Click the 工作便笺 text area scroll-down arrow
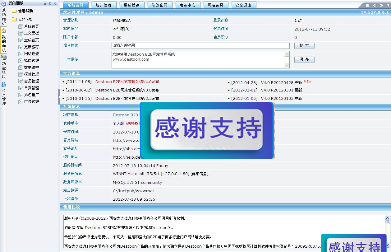This screenshot has height=252, width=391. (x=287, y=66)
